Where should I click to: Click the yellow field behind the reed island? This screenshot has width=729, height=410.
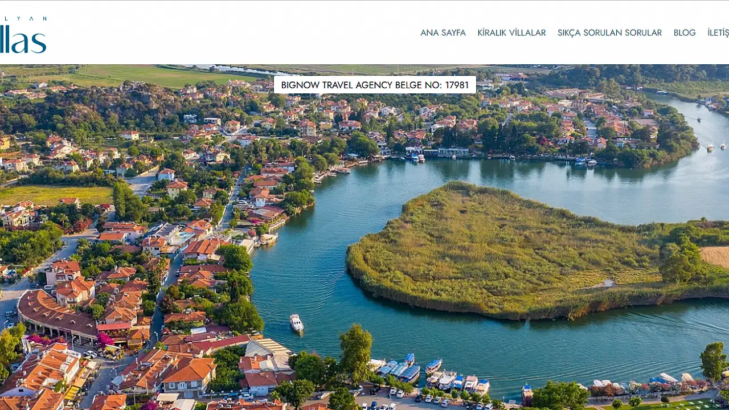coord(715,257)
